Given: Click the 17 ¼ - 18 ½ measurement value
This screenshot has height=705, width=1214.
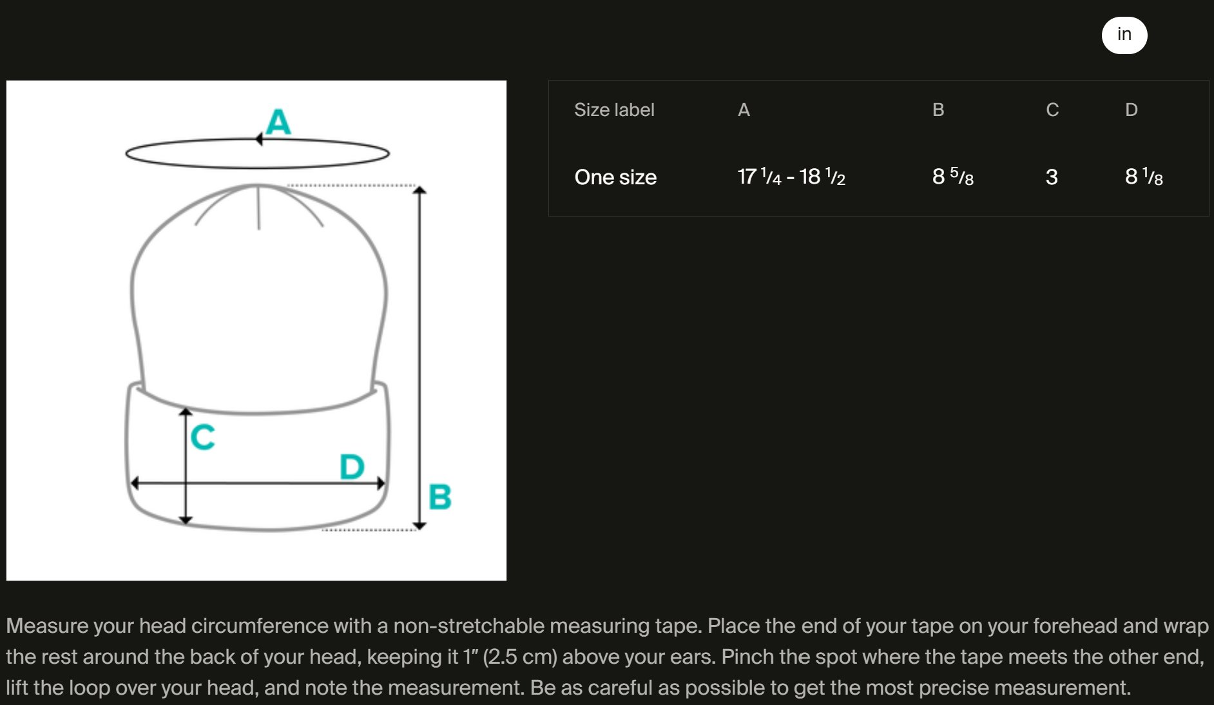Looking at the screenshot, I should [791, 177].
